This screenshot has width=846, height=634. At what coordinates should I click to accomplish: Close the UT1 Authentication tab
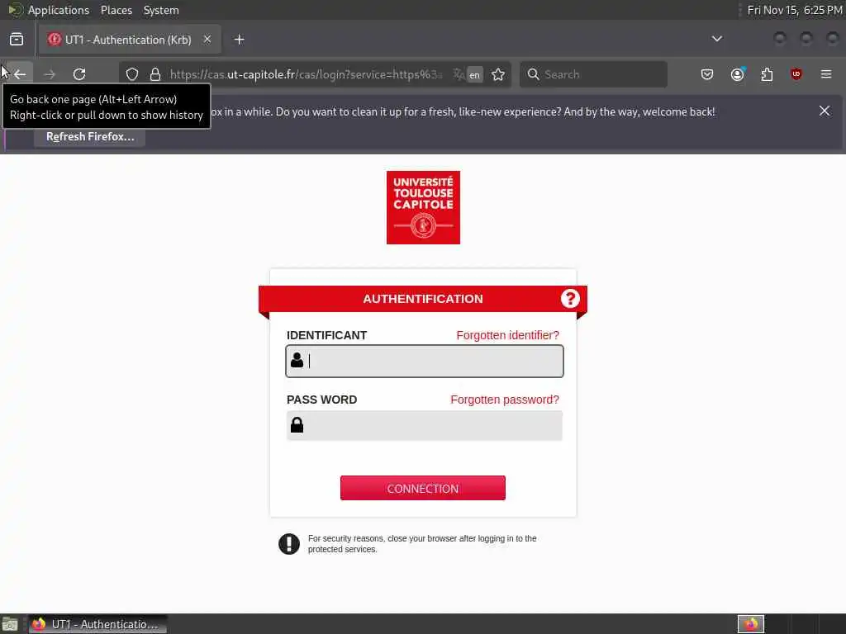[207, 40]
